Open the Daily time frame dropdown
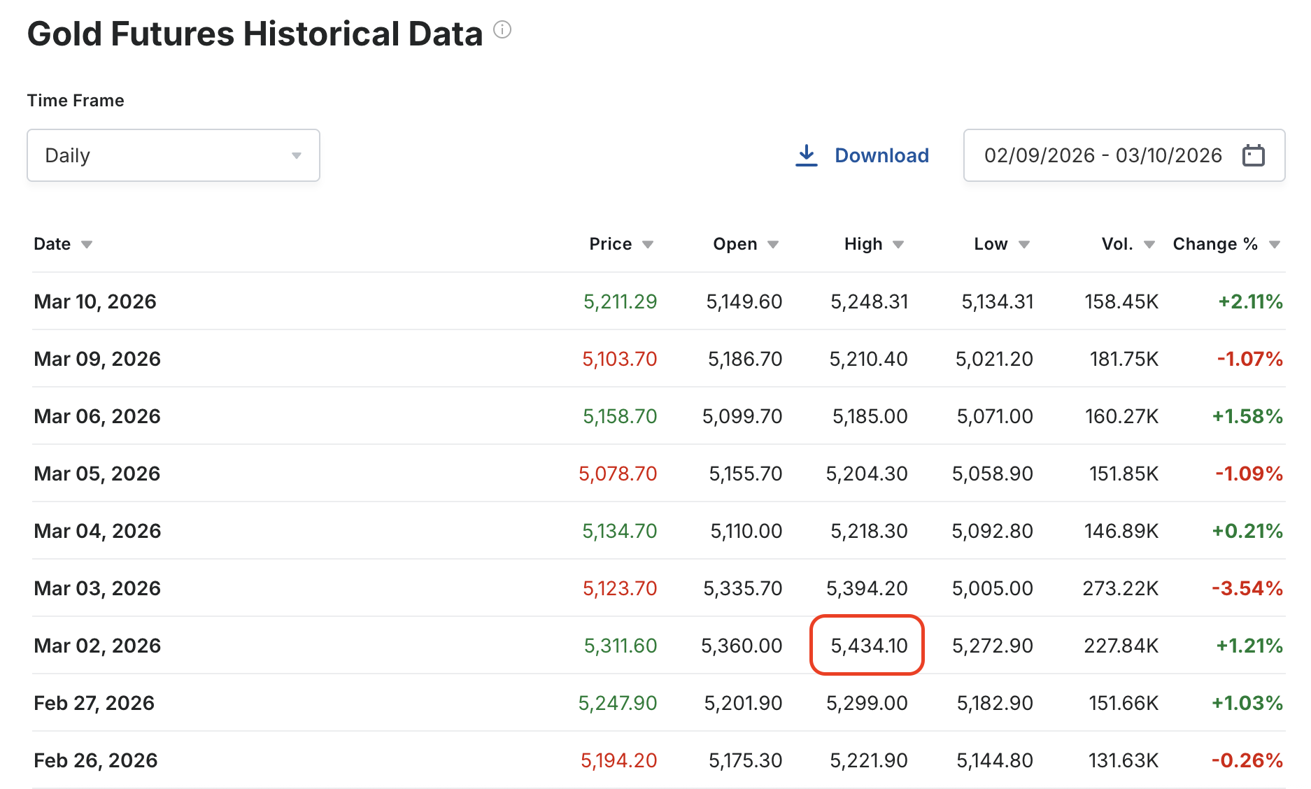 173,155
